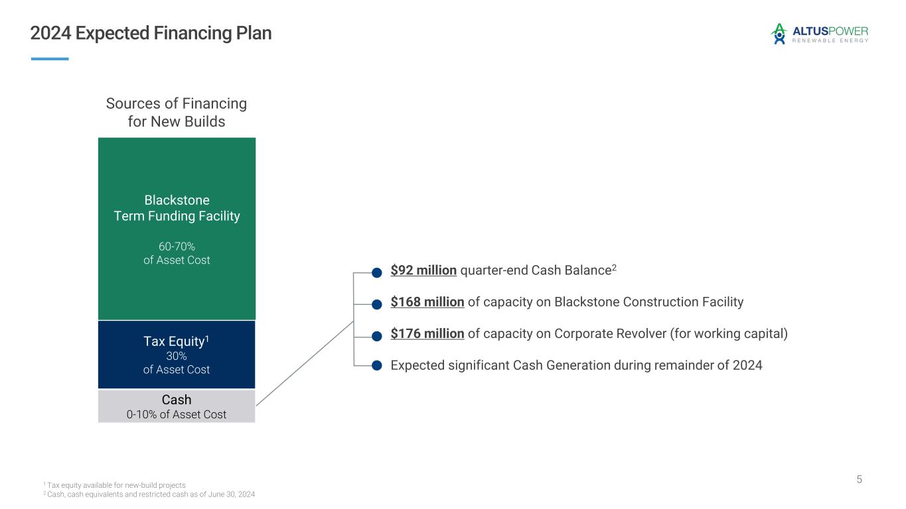Select the gray Cash block
Image resolution: width=906 pixels, height=509 pixels.
coord(177,406)
